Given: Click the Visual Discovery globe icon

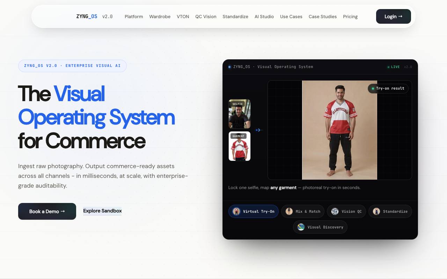Looking at the screenshot, I should pyautogui.click(x=301, y=227).
